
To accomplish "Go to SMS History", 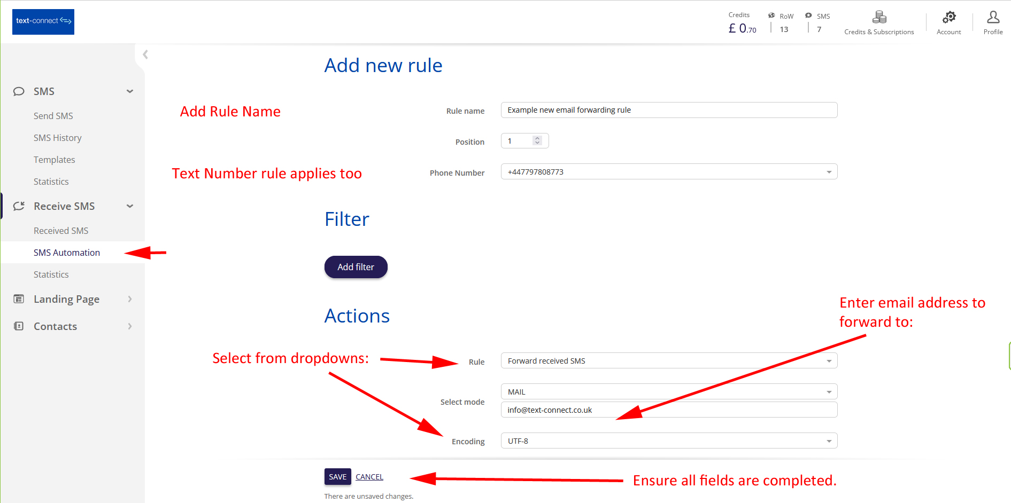I will tap(57, 137).
